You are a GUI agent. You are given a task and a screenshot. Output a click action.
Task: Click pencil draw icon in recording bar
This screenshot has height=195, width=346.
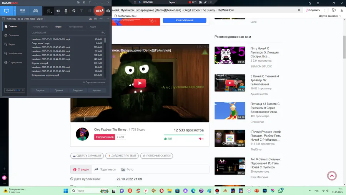coord(205,2)
